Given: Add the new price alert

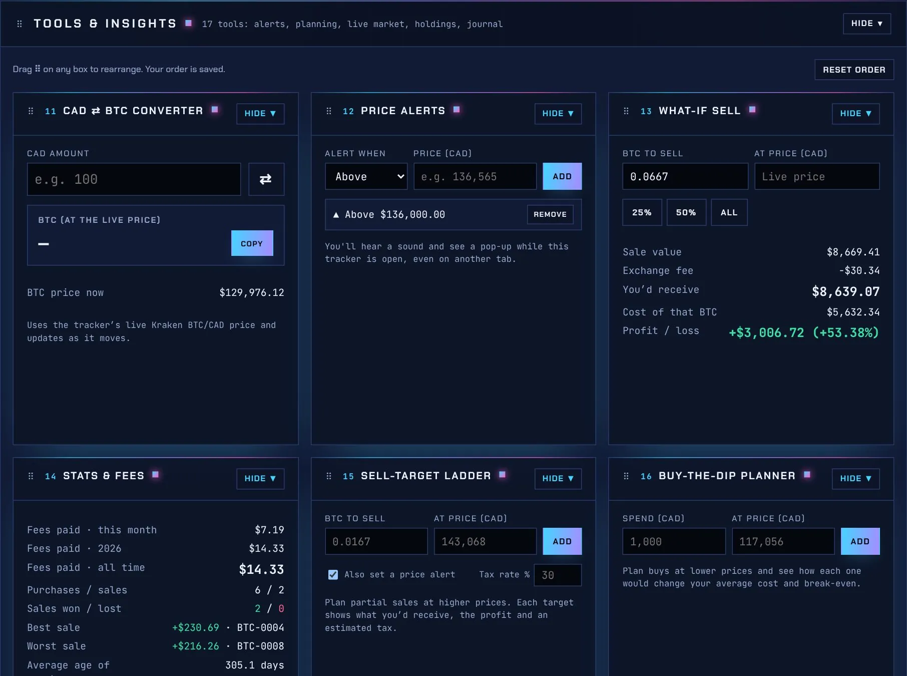Looking at the screenshot, I should click(x=562, y=176).
